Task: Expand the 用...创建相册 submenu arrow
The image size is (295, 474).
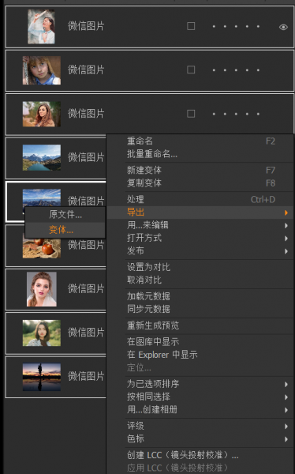Action: 286,410
